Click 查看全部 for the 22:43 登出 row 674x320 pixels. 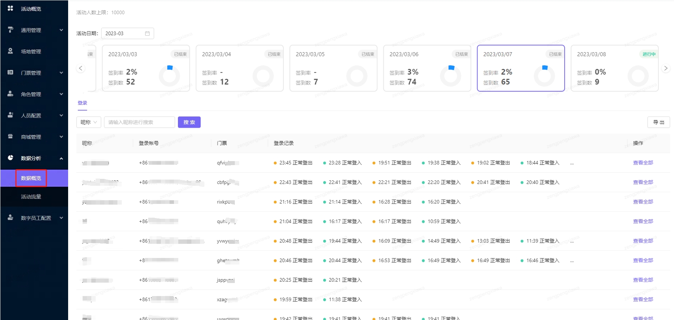[x=643, y=182]
